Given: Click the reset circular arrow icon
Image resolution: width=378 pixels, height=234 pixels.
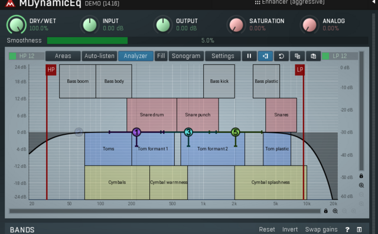Looking at the screenshot, I should 281,56.
